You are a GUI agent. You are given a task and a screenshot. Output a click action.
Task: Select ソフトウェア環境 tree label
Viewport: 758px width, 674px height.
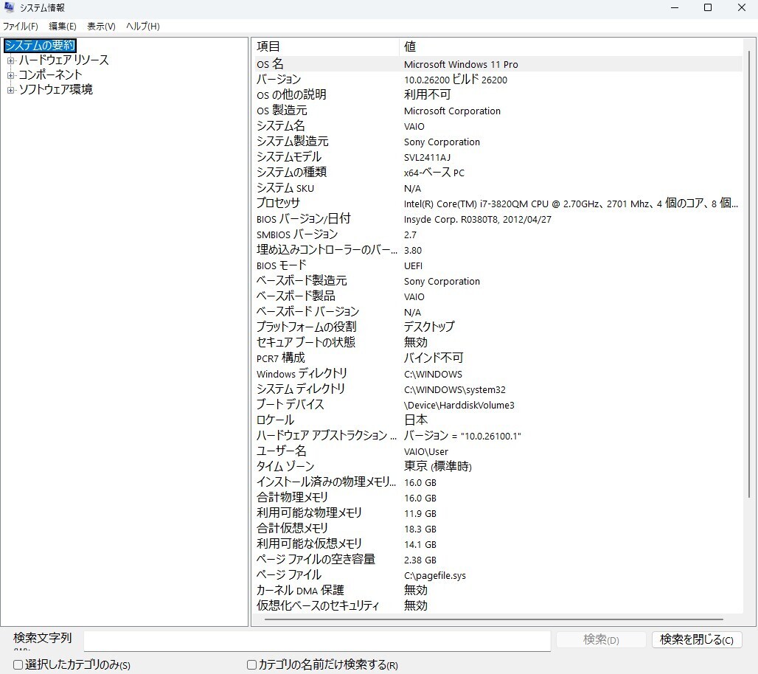click(55, 89)
